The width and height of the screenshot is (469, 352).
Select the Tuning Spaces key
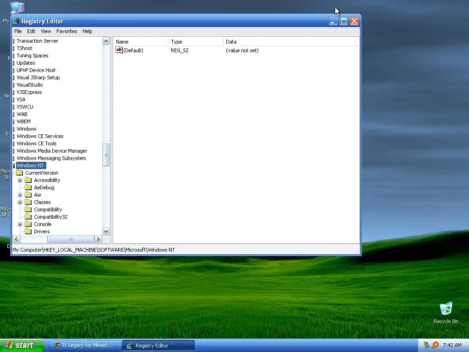pos(33,55)
